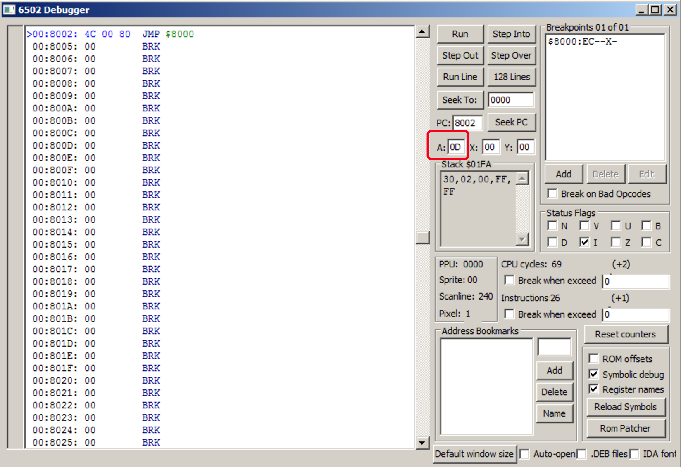Viewport: 681px width, 467px height.
Task: Click the Run button
Action: pyautogui.click(x=460, y=34)
